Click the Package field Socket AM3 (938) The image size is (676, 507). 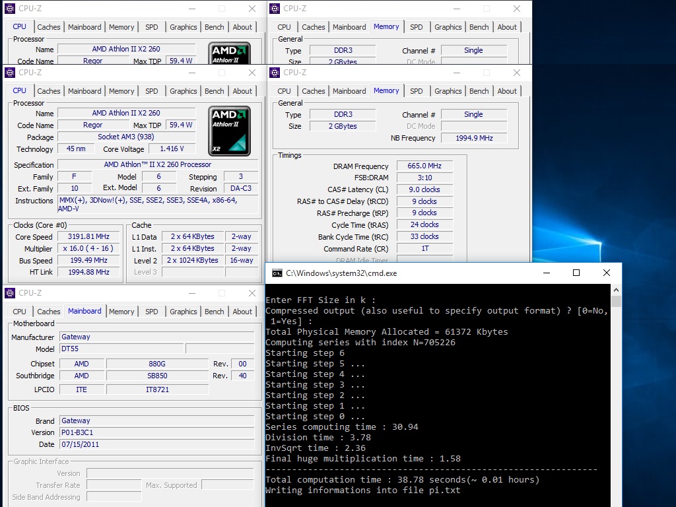point(126,137)
